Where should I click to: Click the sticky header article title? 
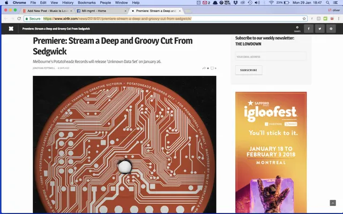[x=56, y=28]
